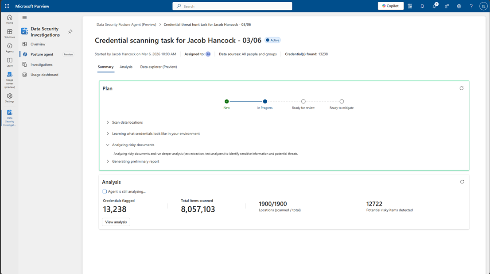490x274 pixels.
Task: Click the notifications bell icon
Action: click(x=422, y=6)
